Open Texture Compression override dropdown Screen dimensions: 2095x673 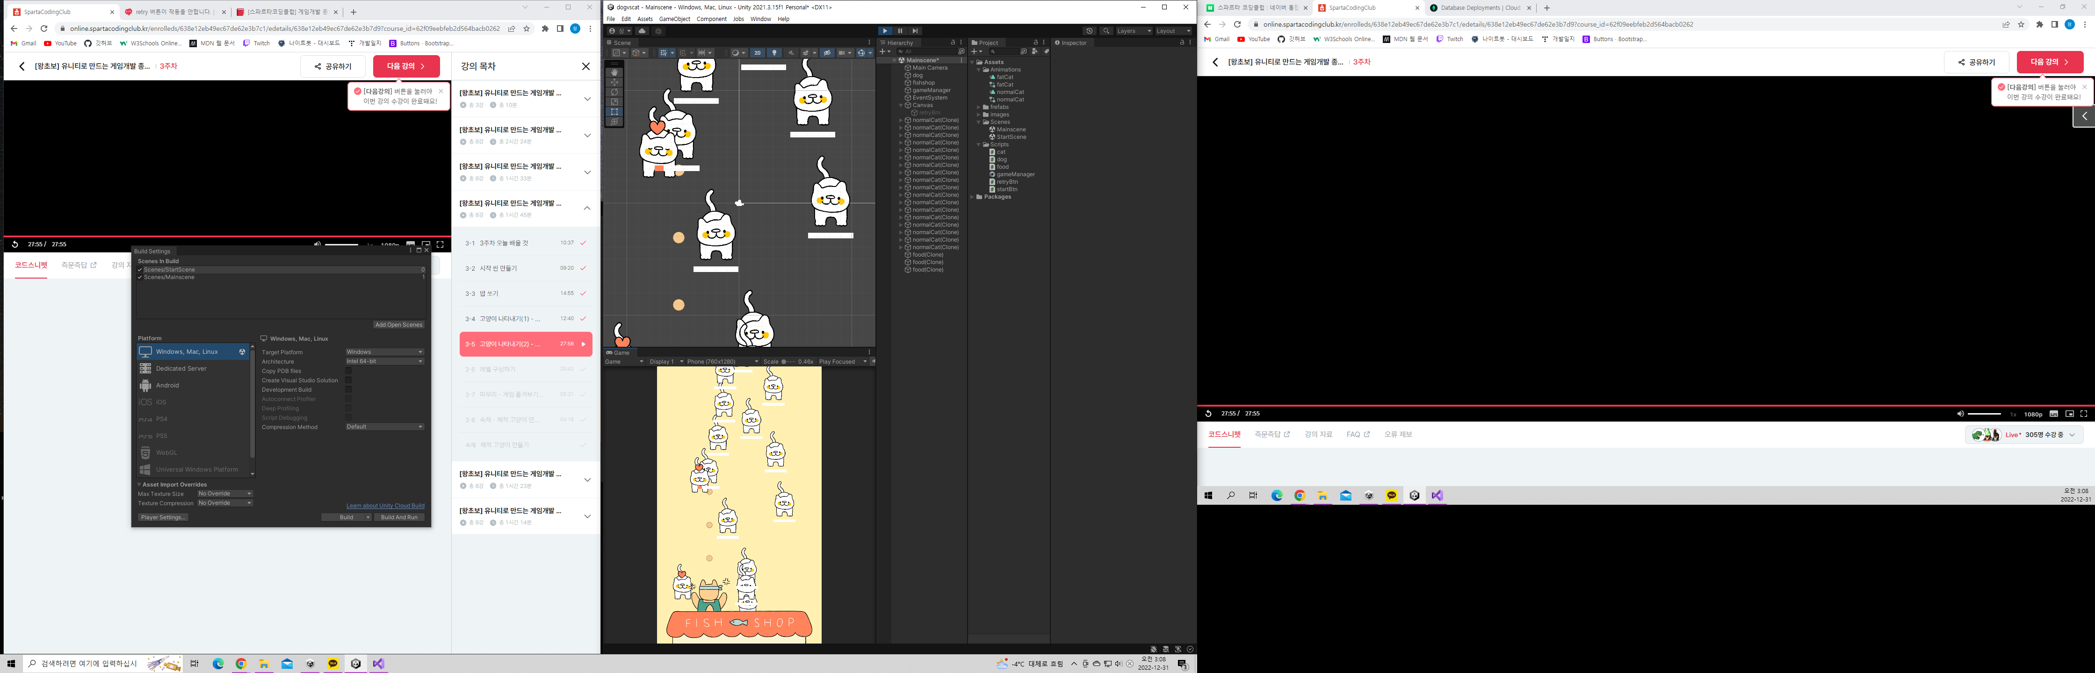tap(224, 503)
